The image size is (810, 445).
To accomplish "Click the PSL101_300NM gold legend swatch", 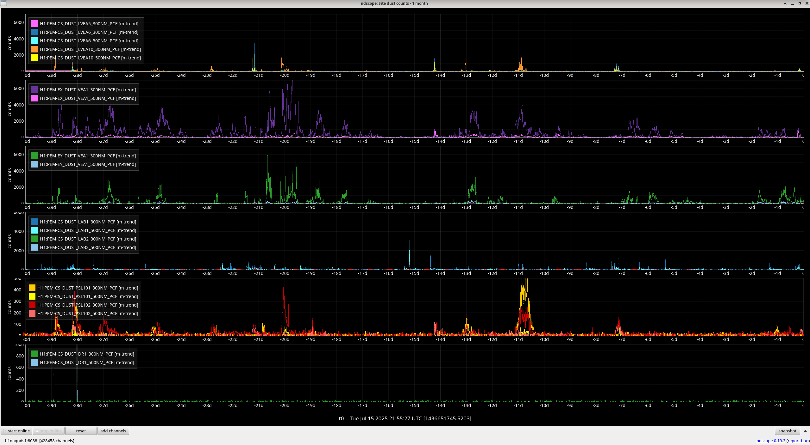I will click(x=32, y=288).
